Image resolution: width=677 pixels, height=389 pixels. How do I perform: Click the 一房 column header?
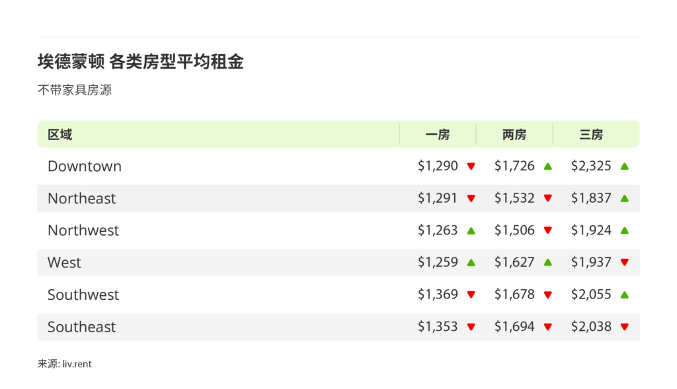[438, 135]
